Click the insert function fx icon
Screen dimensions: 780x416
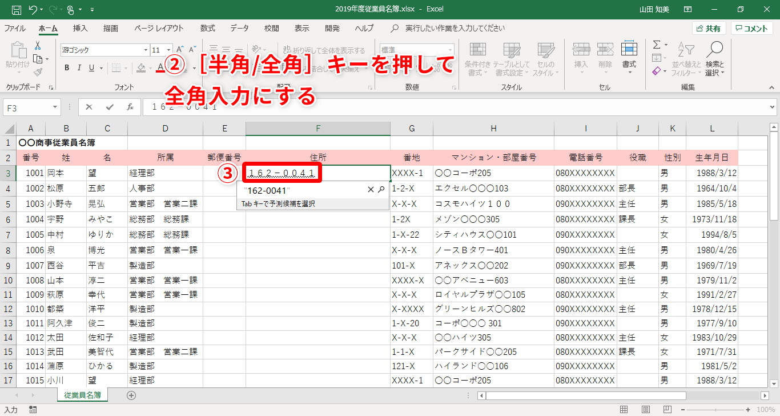pos(130,107)
